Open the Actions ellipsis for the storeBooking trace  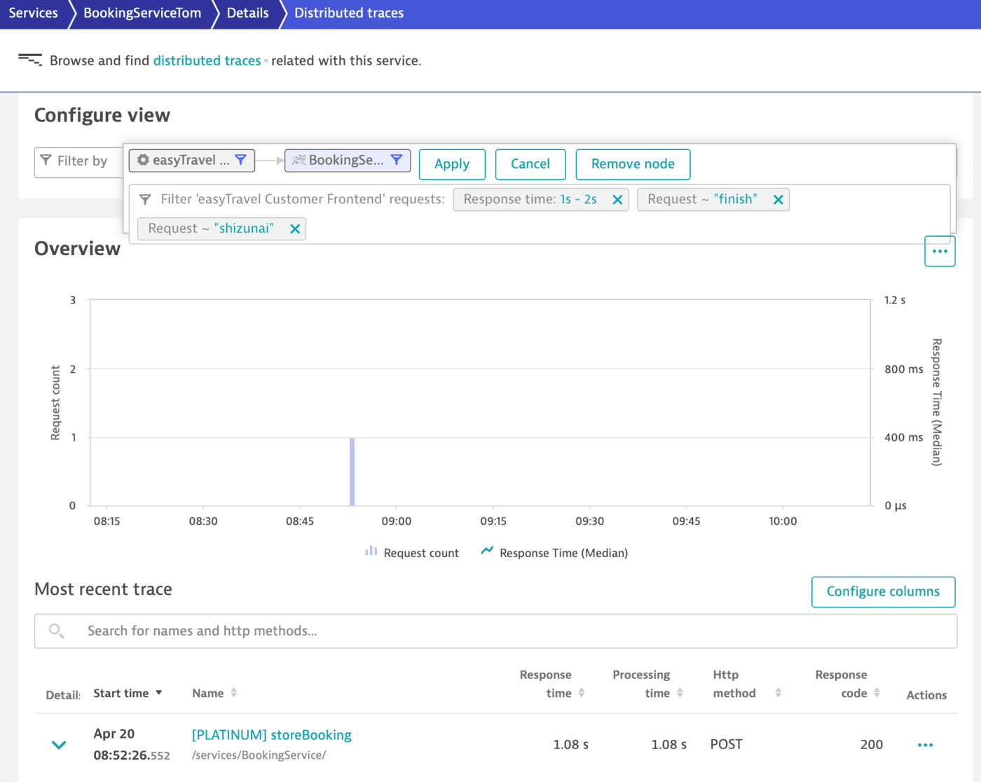tap(926, 745)
